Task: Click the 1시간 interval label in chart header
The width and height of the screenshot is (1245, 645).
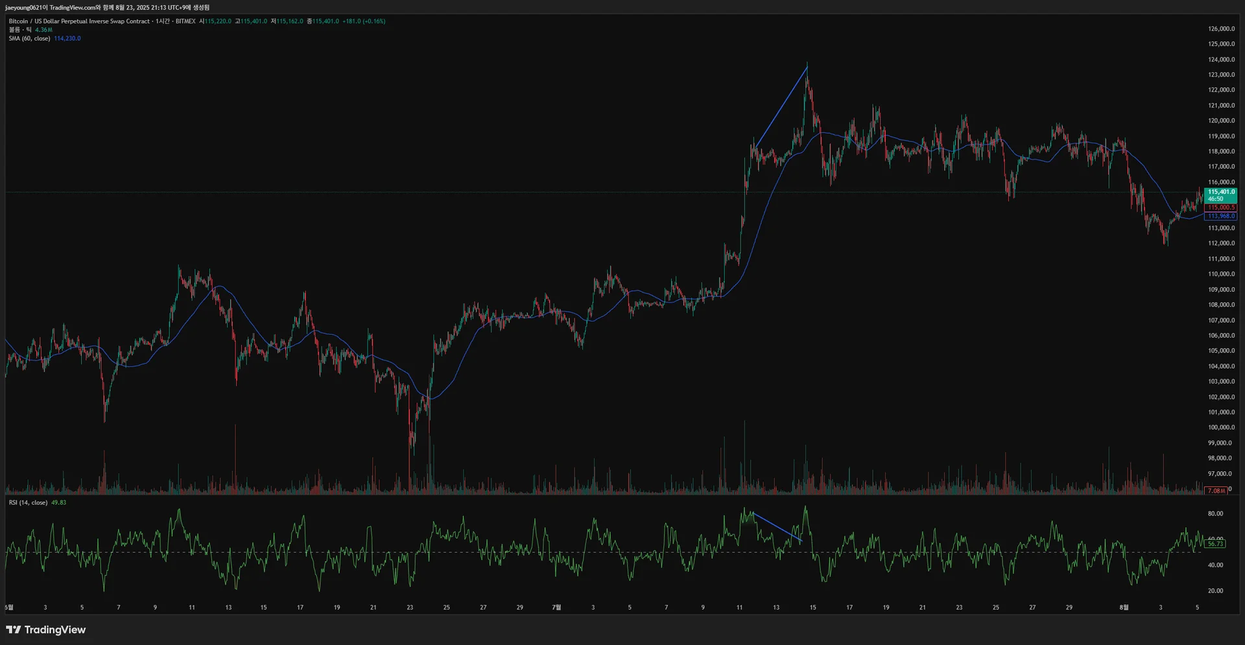Action: click(x=162, y=21)
